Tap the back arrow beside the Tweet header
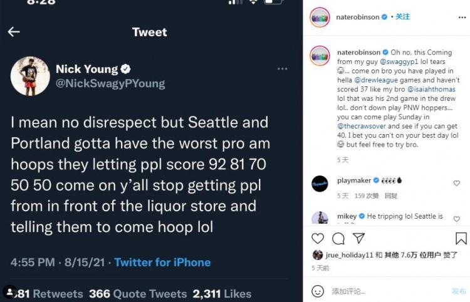Screen dimensions: 470x302 click(x=14, y=31)
